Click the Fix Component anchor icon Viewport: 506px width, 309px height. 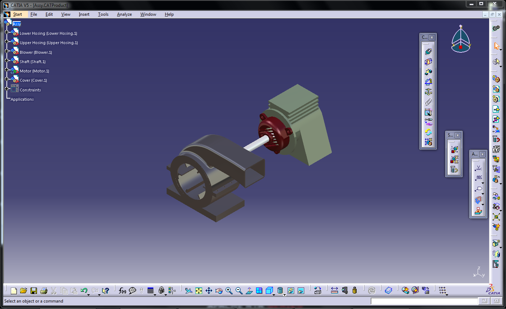pyautogui.click(x=428, y=92)
